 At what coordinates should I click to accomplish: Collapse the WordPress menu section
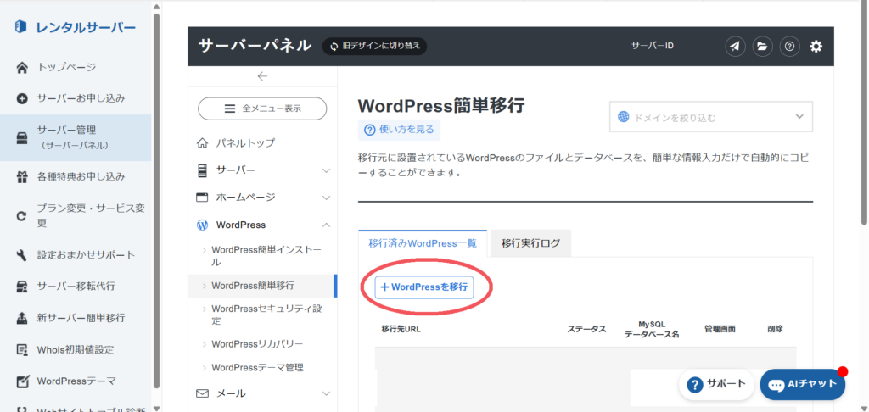point(262,225)
